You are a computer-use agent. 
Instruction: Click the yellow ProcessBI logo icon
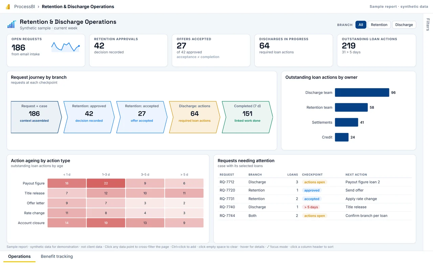click(8, 7)
